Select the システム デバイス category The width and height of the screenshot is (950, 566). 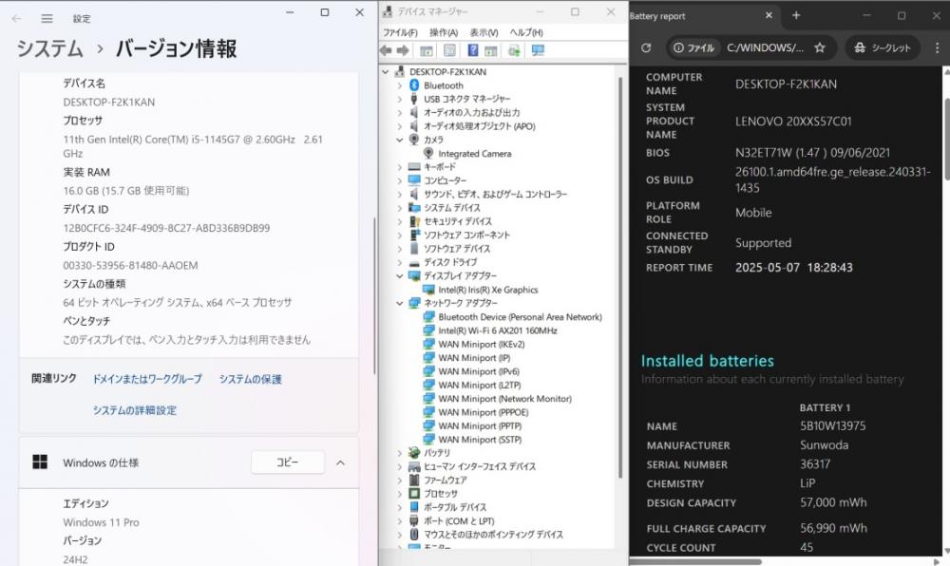451,208
